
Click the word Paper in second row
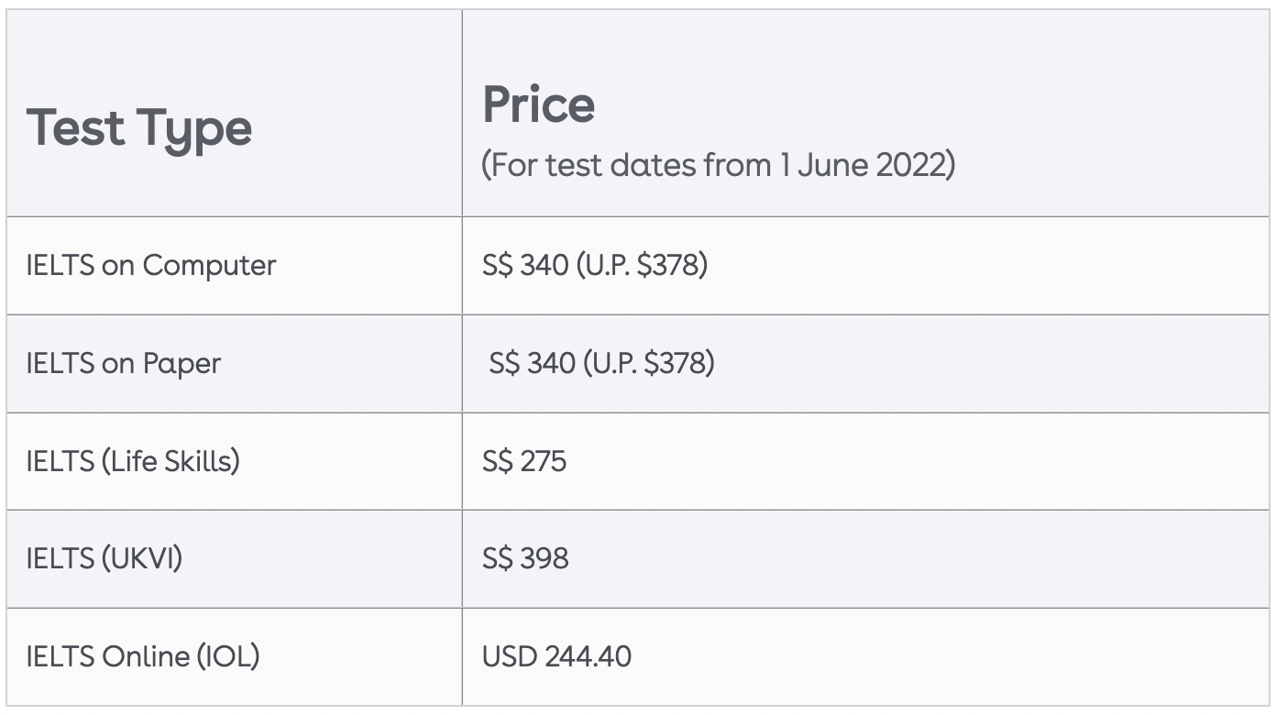coord(181,365)
